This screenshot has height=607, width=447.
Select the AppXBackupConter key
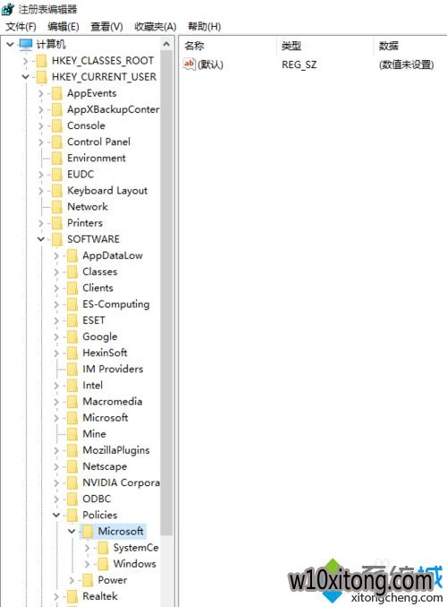point(114,110)
